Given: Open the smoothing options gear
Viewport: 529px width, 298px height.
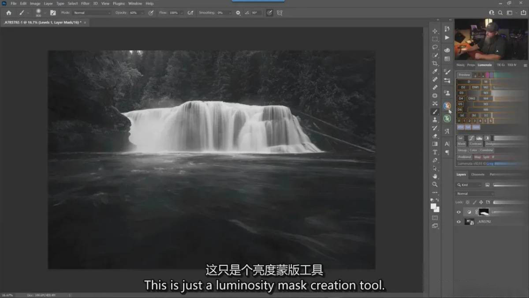Looking at the screenshot, I should [238, 13].
